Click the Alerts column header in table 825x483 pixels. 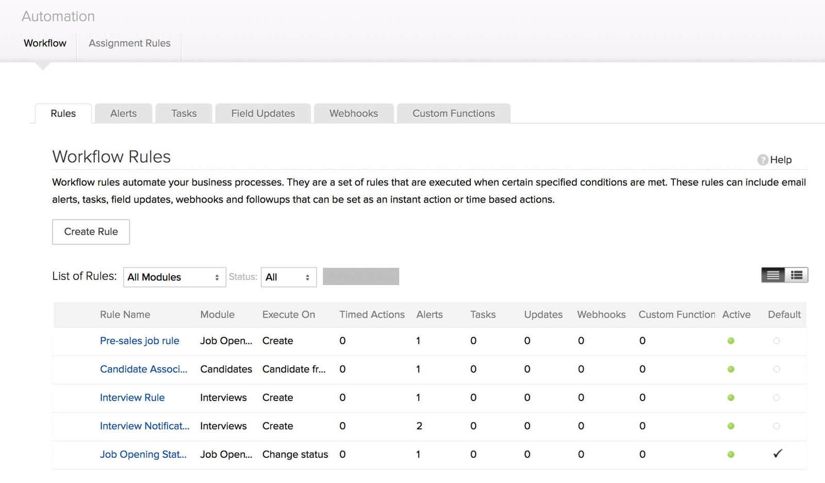point(430,314)
